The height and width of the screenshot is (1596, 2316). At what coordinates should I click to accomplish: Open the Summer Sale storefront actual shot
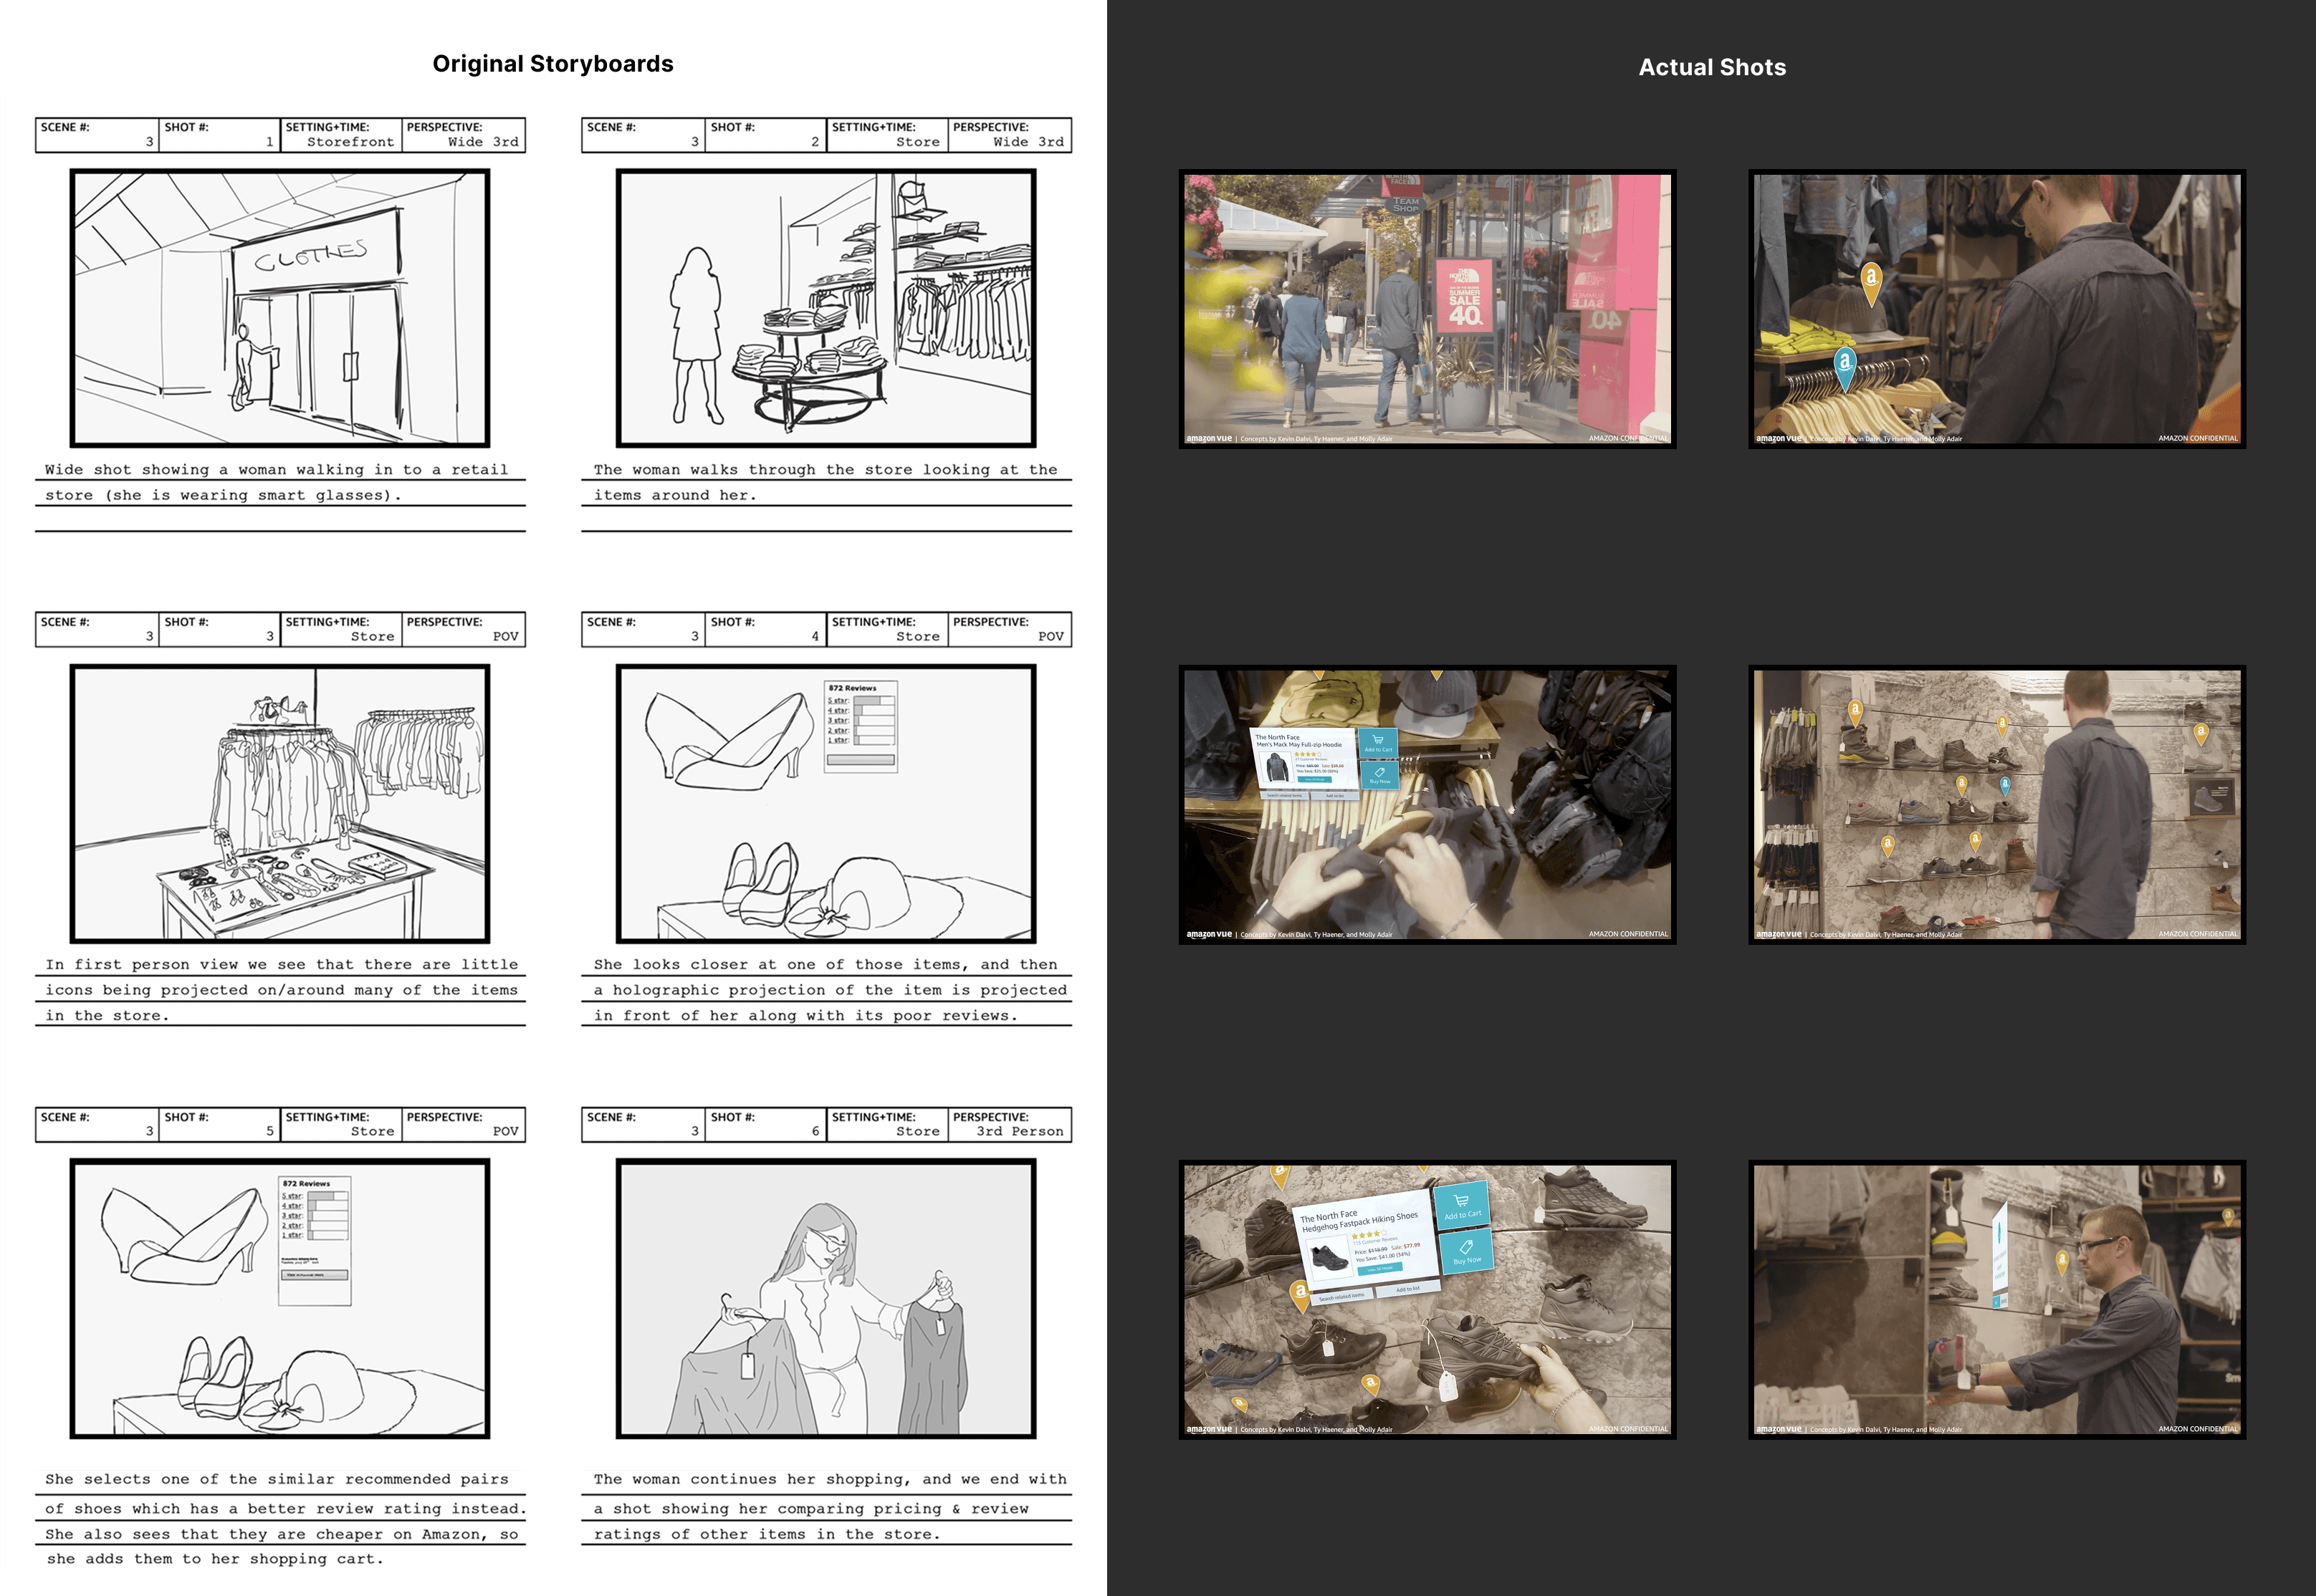tap(1427, 308)
